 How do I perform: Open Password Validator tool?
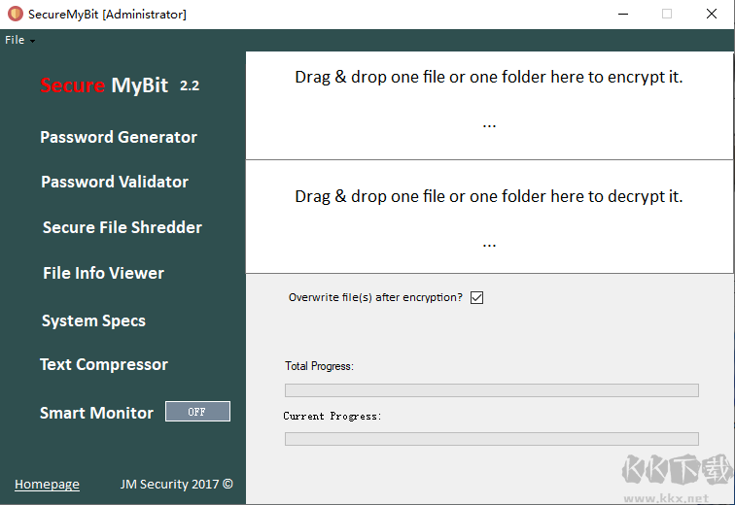coord(115,182)
